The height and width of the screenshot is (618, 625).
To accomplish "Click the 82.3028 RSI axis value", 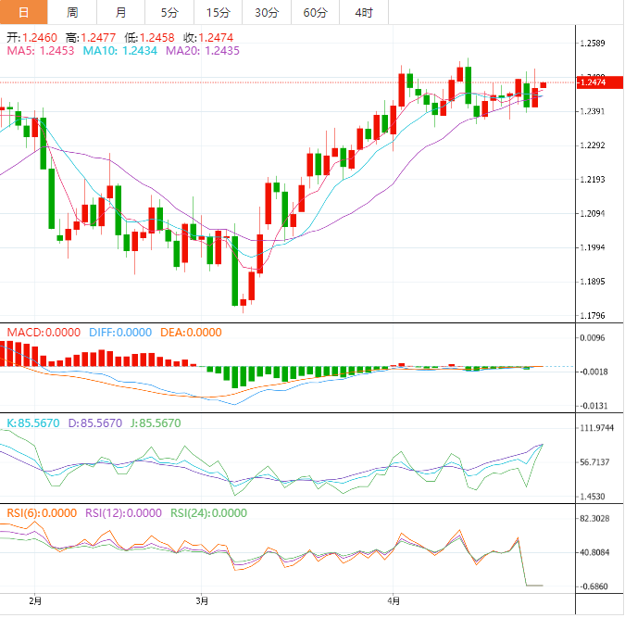I will click(594, 518).
